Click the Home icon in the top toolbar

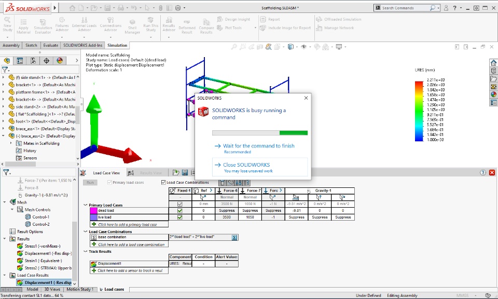73,8
